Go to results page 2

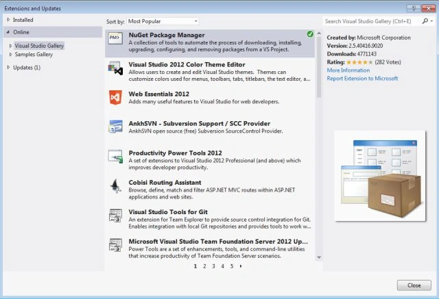tap(204, 266)
